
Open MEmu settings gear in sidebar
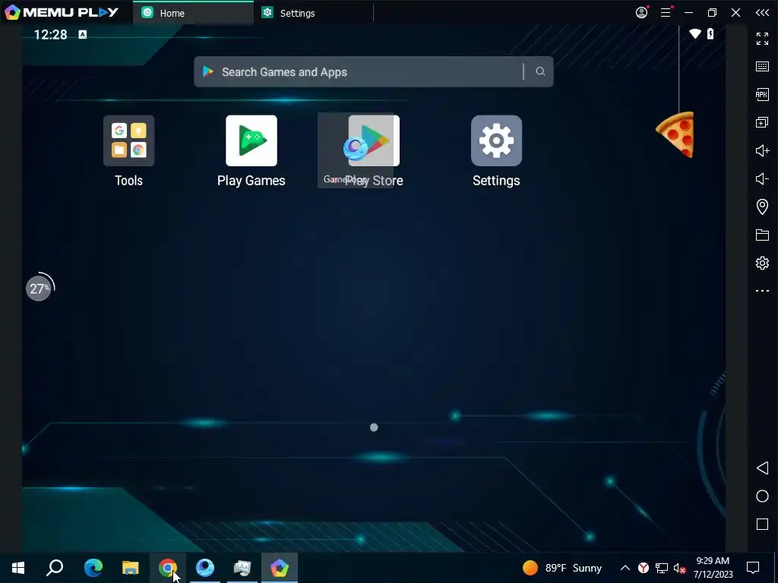762,263
